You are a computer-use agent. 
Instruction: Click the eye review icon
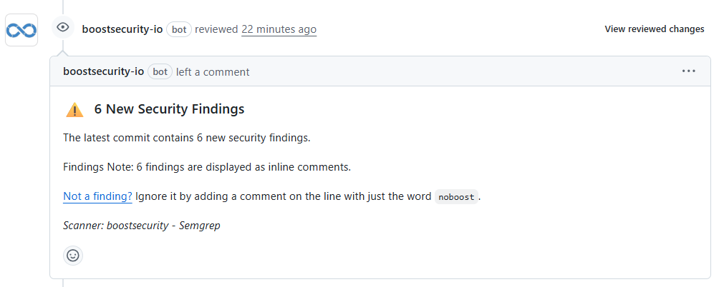pos(63,28)
